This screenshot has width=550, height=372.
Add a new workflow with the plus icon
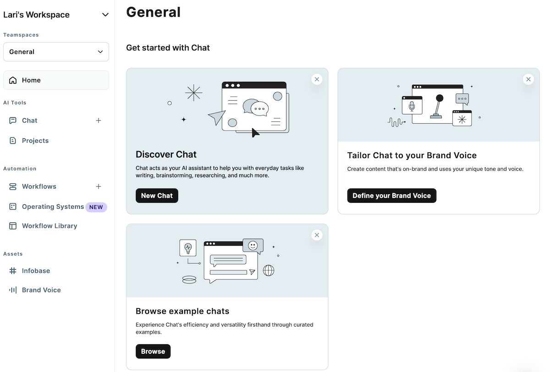(99, 186)
